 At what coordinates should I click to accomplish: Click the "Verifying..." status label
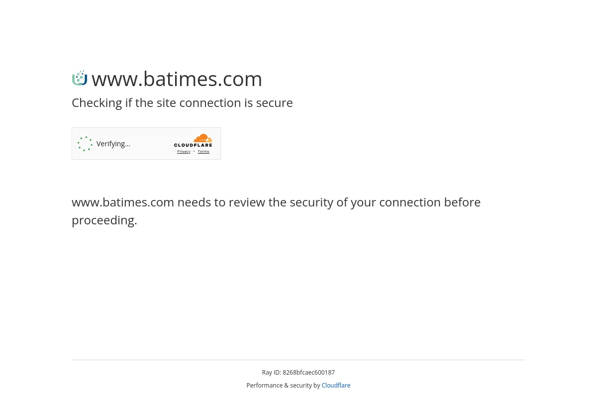113,144
